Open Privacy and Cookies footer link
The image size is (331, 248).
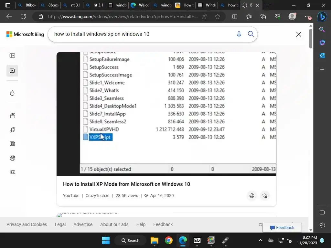pos(27,224)
